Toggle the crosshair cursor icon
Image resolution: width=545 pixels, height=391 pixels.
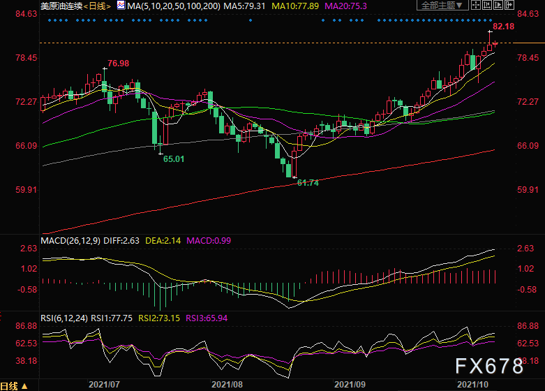coord(475,5)
